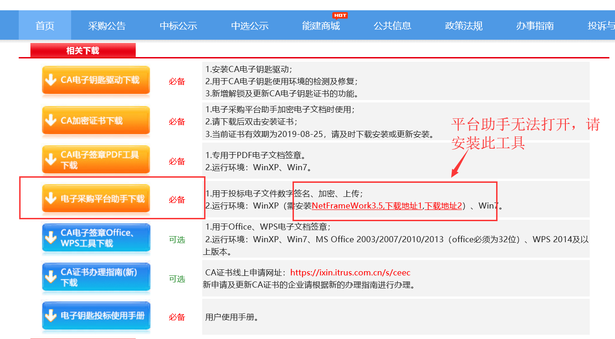Click the CA加密证书下载 download arrow icon
Viewport: 615px width, 339px height.
click(50, 121)
